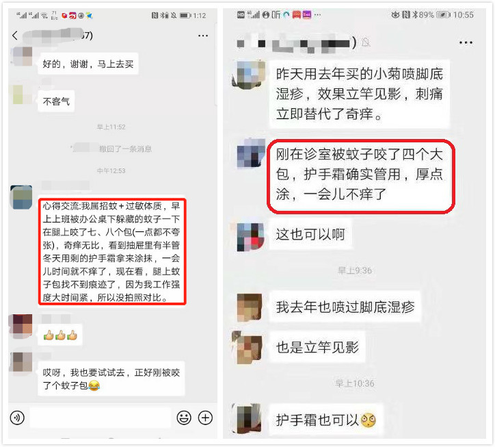Tap the 好的，谢谢，马上去买 message
495x447 pixels.
click(88, 64)
